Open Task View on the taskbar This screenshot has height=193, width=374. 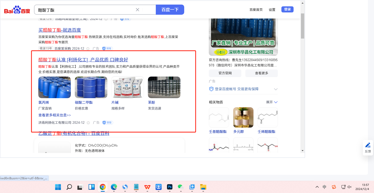coord(80,187)
